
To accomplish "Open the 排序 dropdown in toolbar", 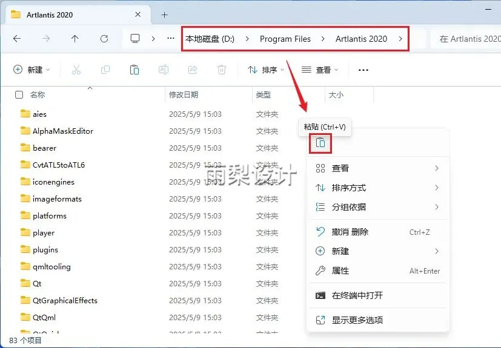I will coord(266,70).
